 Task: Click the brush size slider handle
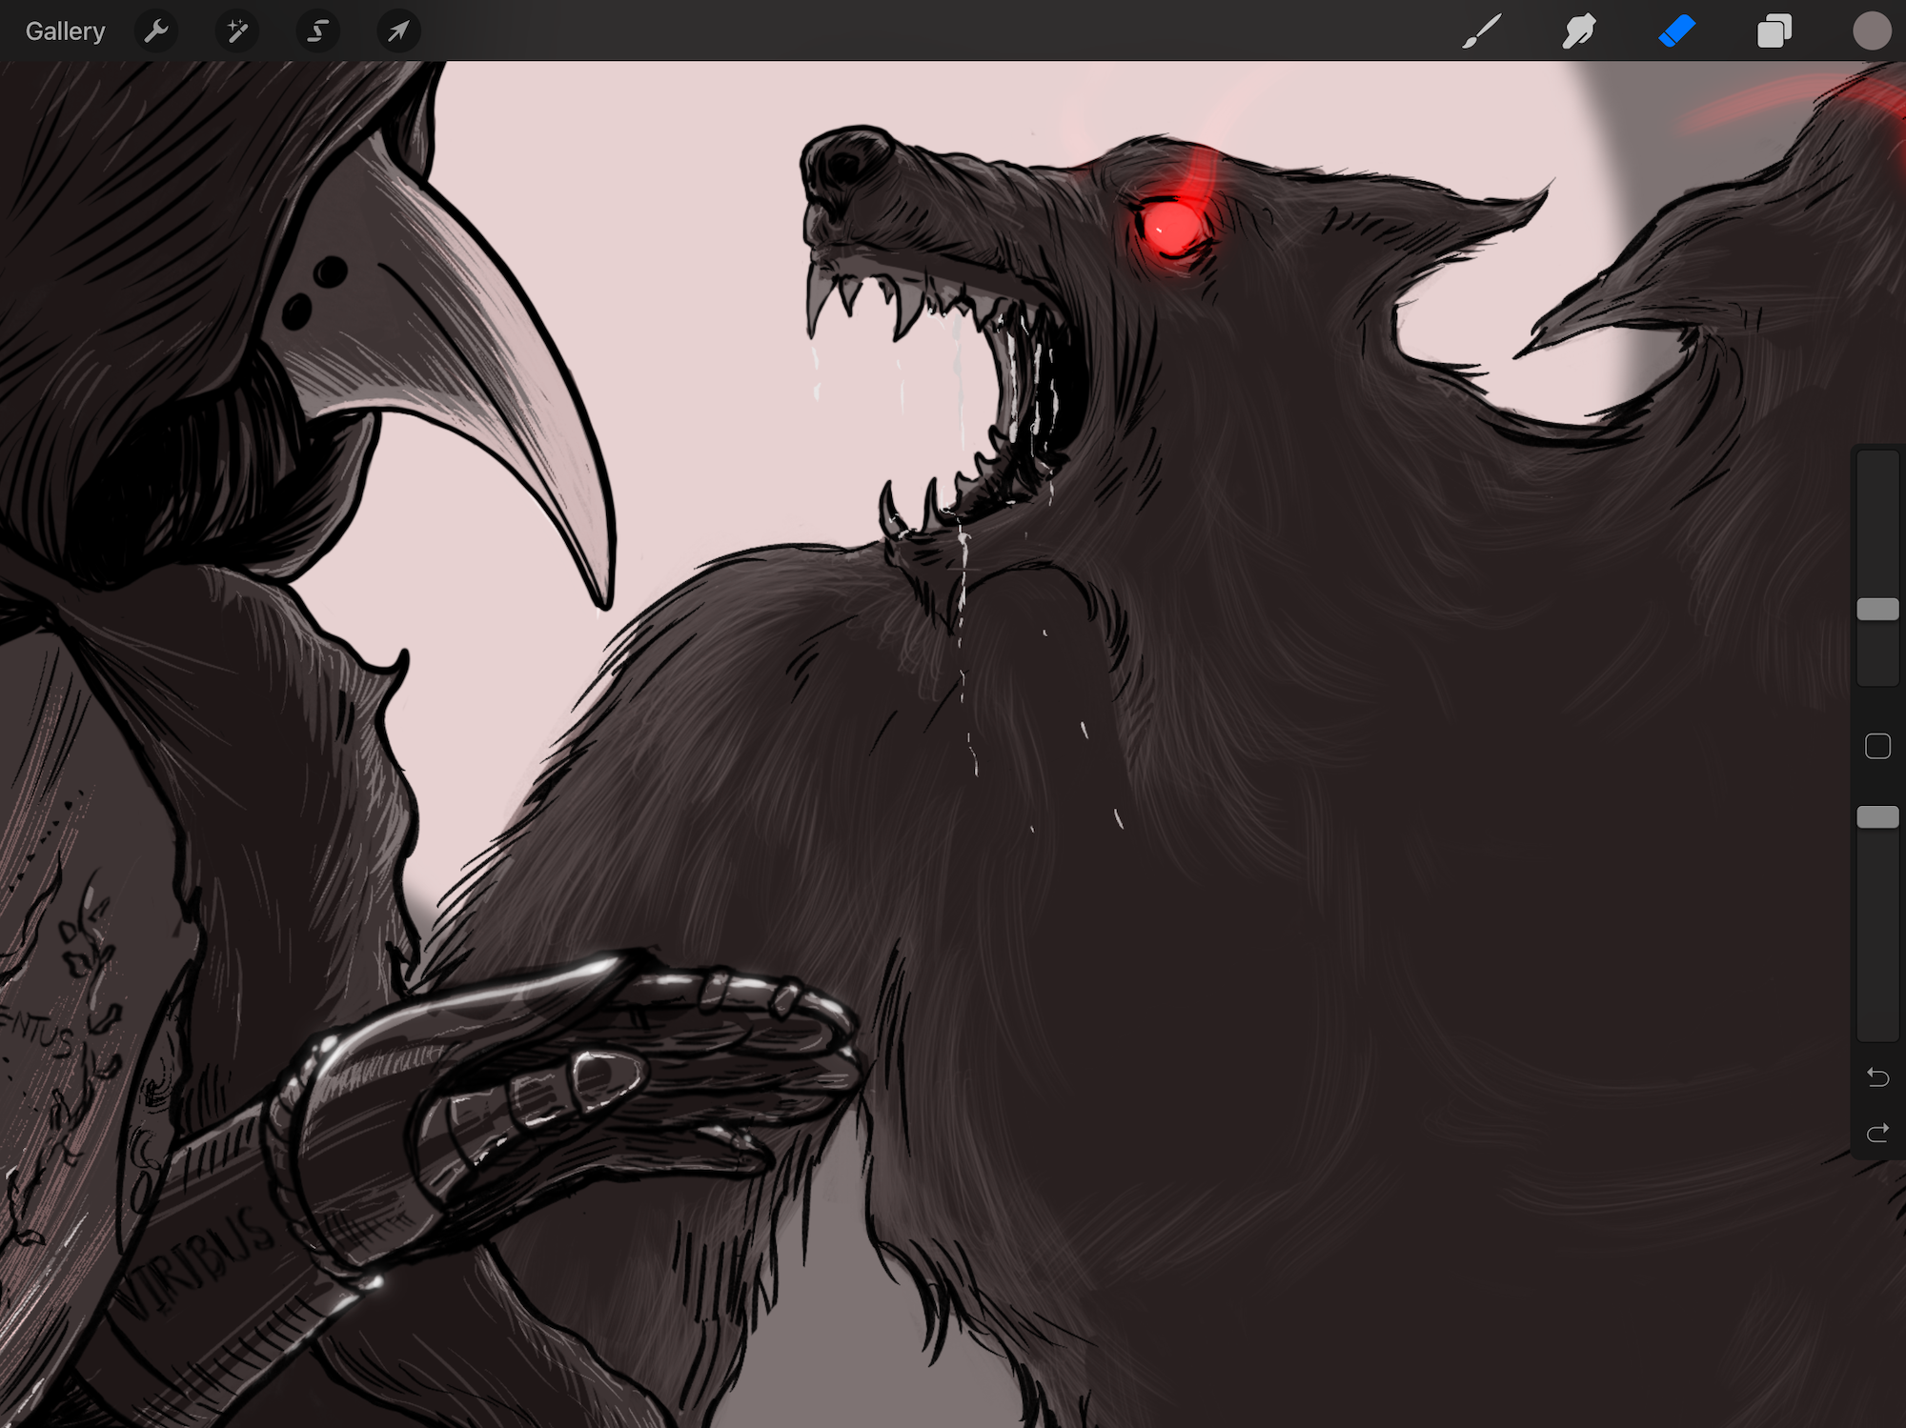1877,610
